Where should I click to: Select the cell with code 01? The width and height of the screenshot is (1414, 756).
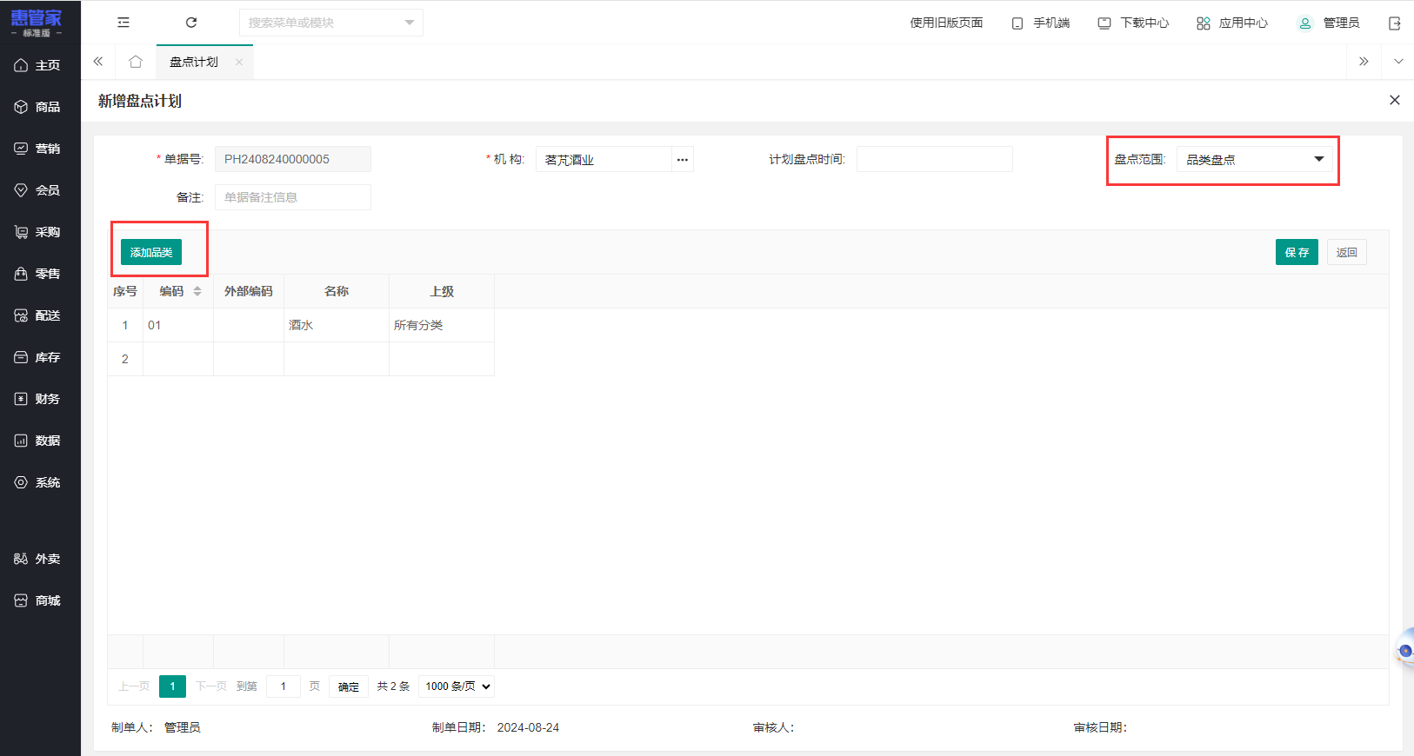(178, 325)
